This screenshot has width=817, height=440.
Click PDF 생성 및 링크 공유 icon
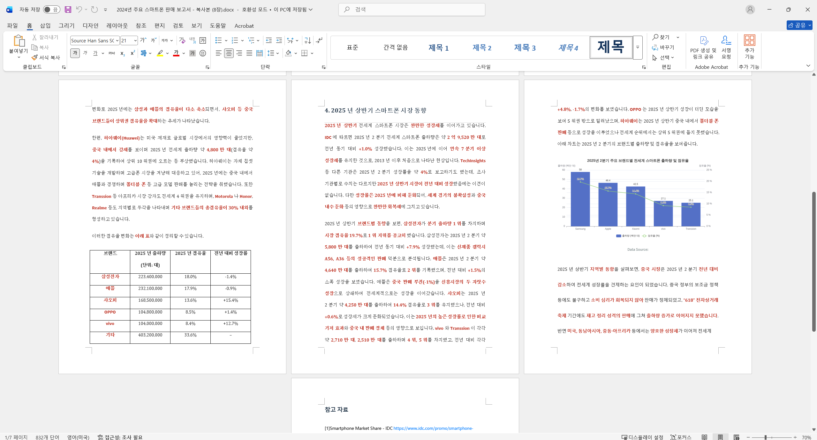click(x=703, y=47)
